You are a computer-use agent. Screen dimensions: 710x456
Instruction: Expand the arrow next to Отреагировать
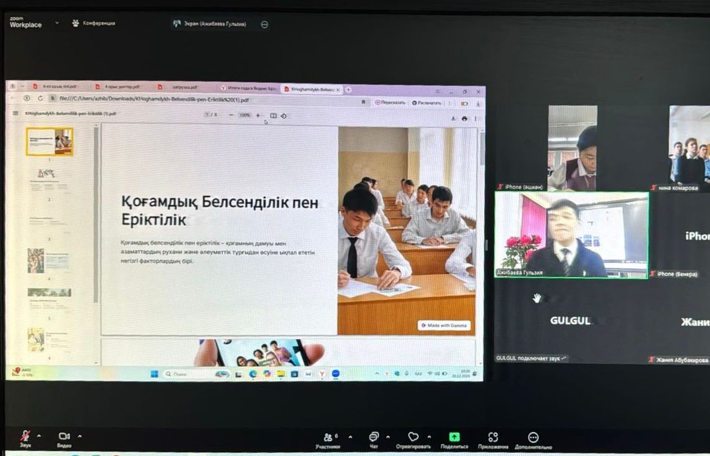pyautogui.click(x=429, y=437)
